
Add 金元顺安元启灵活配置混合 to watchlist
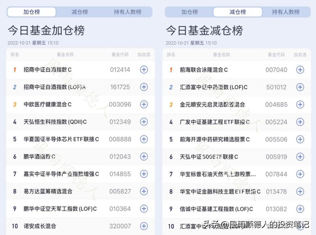click(x=300, y=105)
